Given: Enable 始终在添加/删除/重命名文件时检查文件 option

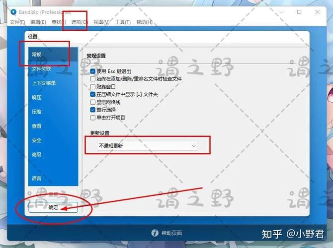Looking at the screenshot, I should (x=92, y=79).
